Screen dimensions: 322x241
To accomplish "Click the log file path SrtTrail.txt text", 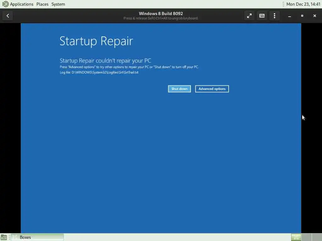I will (99, 72).
